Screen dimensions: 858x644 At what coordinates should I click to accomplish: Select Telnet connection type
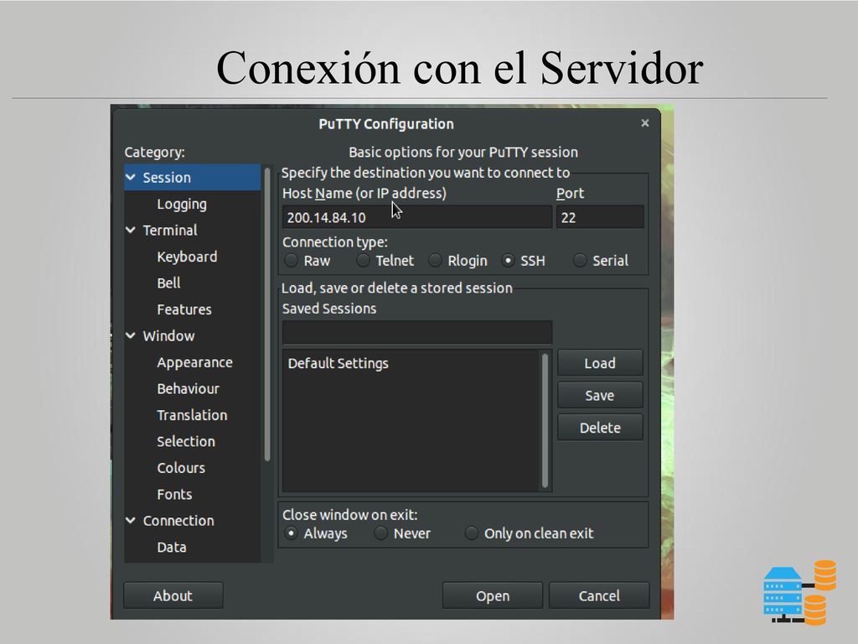pos(363,260)
